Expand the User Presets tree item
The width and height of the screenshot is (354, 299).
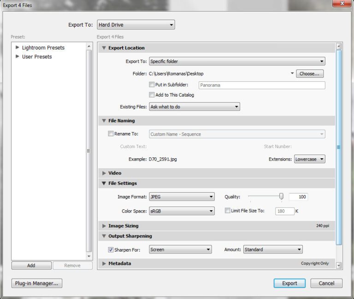coord(18,56)
